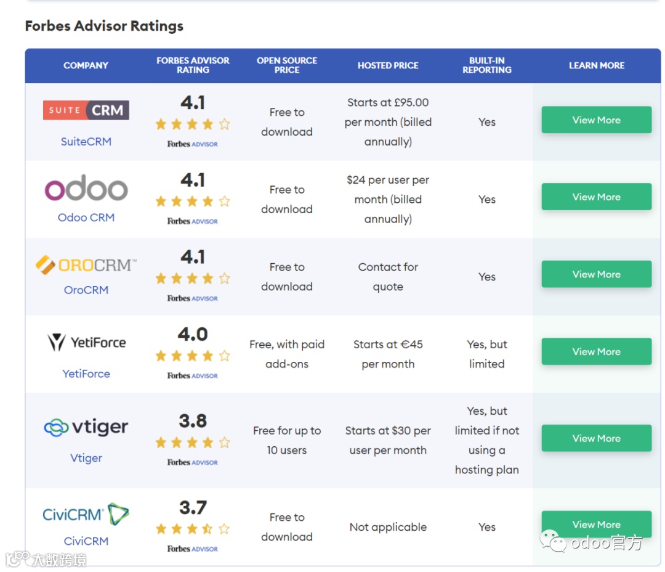This screenshot has height=572, width=665.
Task: Click the Odoo logo image
Action: coord(86,189)
